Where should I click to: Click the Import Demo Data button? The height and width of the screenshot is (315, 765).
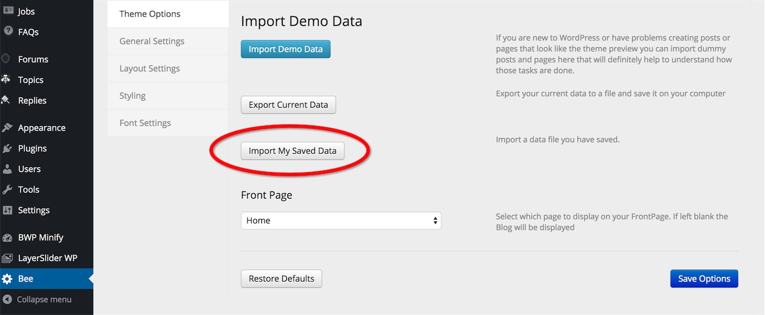pyautogui.click(x=286, y=49)
